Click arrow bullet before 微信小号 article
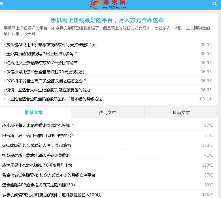 click(x=4, y=72)
